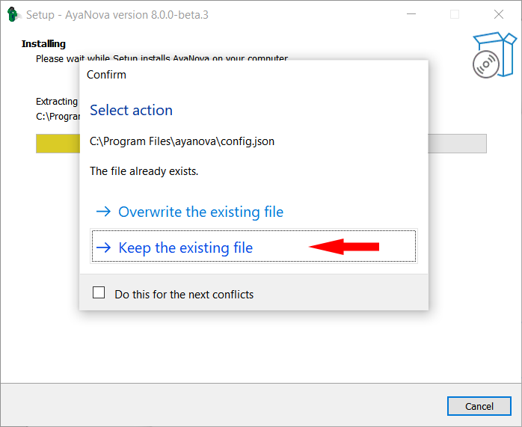Click the 'Select action' heading
The width and height of the screenshot is (522, 427).
click(131, 110)
